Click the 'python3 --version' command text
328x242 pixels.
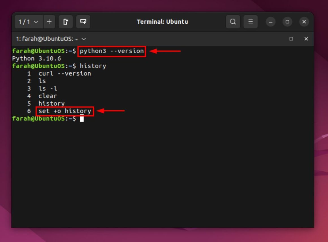pos(112,51)
